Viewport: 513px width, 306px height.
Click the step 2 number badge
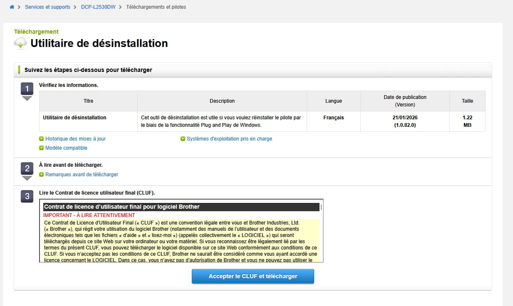click(x=27, y=168)
